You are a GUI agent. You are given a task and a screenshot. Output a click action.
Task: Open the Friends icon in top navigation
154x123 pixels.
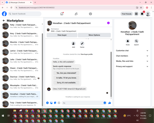(76, 14)
